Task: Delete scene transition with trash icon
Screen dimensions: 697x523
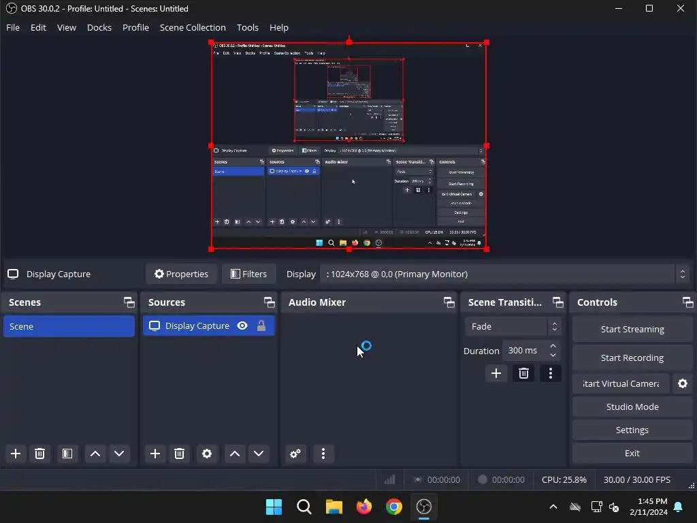Action: 523,373
